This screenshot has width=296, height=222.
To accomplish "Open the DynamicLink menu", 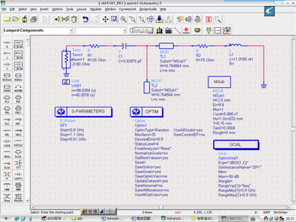I will click(127, 9).
